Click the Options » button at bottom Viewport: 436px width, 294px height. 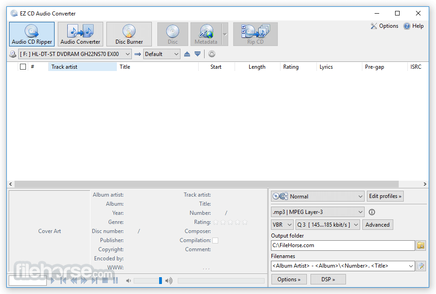(289, 279)
